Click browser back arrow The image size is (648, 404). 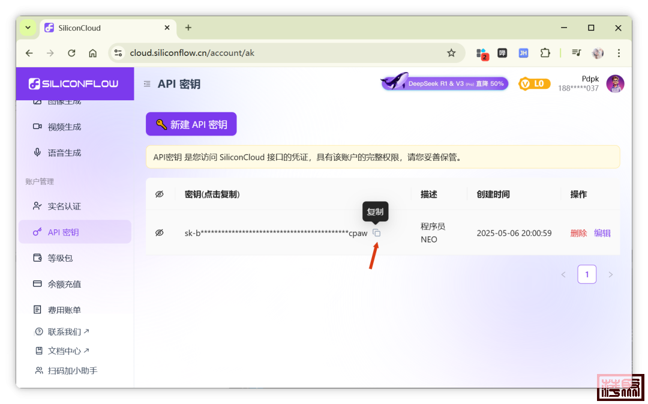[29, 53]
